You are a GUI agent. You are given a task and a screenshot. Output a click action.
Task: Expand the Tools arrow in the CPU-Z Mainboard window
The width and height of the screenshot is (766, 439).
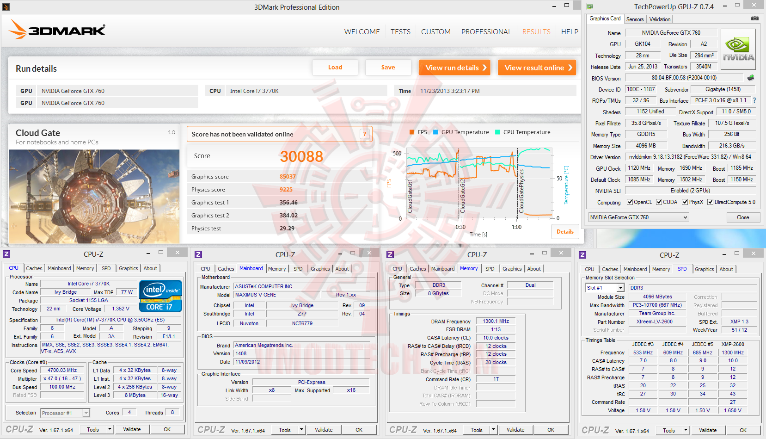coord(302,430)
